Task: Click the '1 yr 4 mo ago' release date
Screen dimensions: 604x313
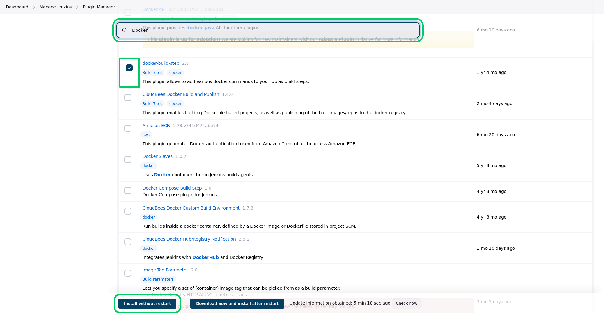Action: (x=491, y=72)
